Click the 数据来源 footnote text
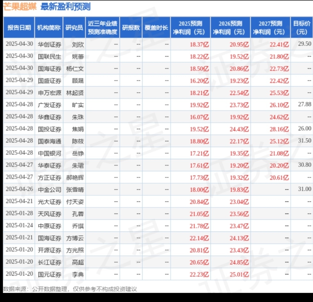The width and height of the screenshot is (313, 302). 70,289
